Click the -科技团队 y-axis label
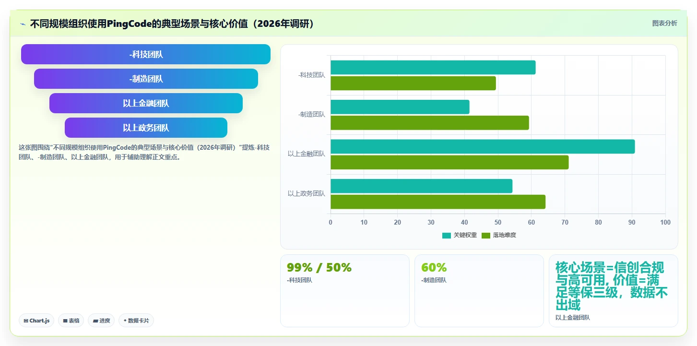Screen dimensions: 697x346 (311, 75)
